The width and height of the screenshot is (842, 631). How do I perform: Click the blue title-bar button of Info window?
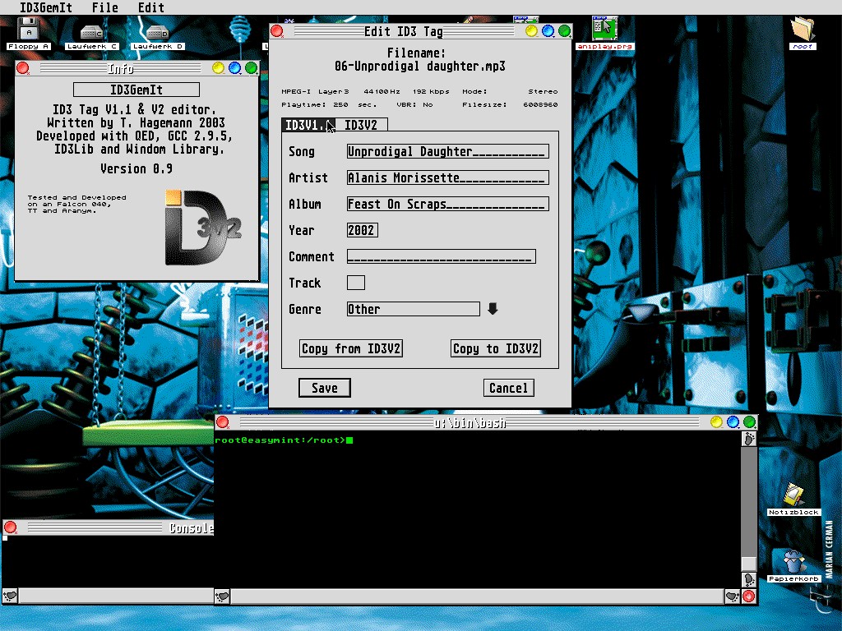click(x=234, y=68)
